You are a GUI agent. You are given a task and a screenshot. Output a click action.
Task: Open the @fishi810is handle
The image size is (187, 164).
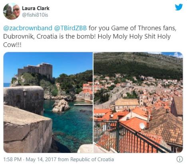coord(35,15)
